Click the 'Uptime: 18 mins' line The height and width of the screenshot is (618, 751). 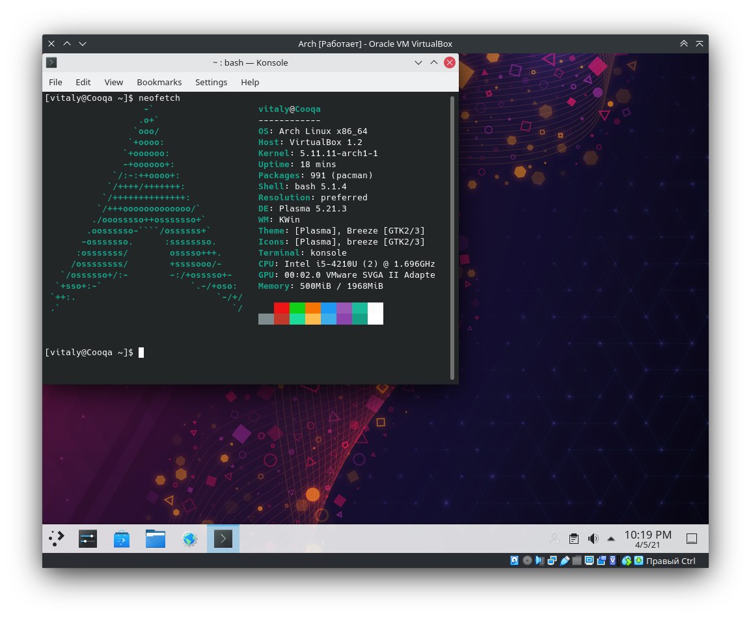pyautogui.click(x=297, y=164)
